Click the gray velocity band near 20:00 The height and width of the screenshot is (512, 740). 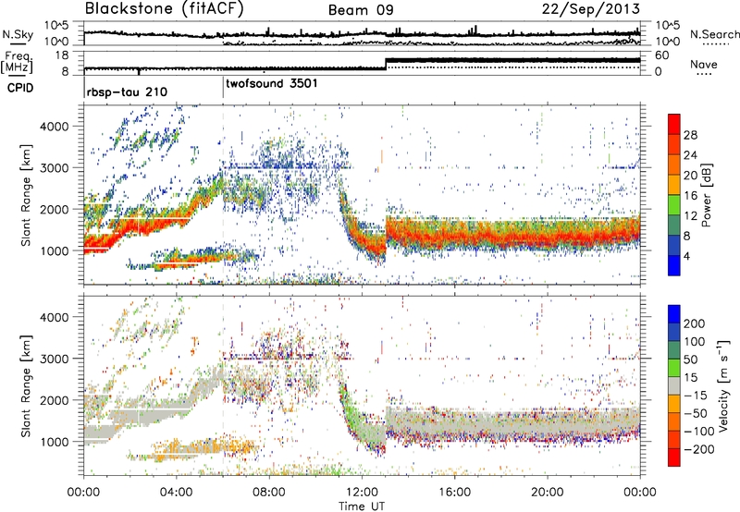(x=548, y=421)
